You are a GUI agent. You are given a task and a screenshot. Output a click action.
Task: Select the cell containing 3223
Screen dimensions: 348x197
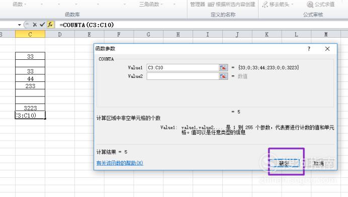30,108
